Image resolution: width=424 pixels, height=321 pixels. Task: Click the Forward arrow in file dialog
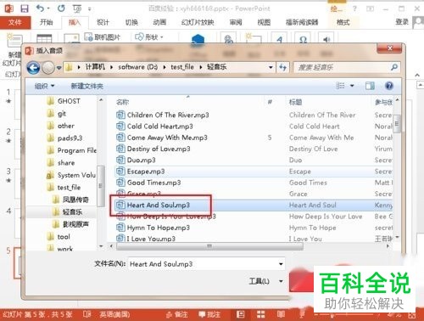pos(48,68)
